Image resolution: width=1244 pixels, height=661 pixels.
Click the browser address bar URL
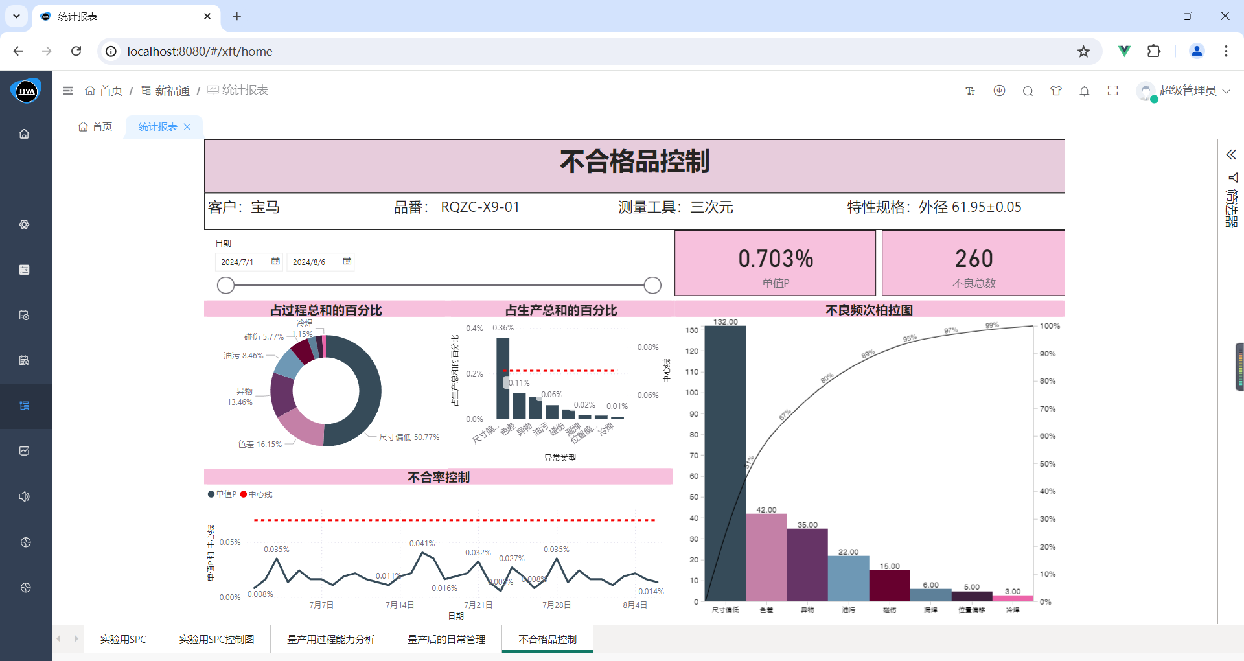pyautogui.click(x=200, y=51)
